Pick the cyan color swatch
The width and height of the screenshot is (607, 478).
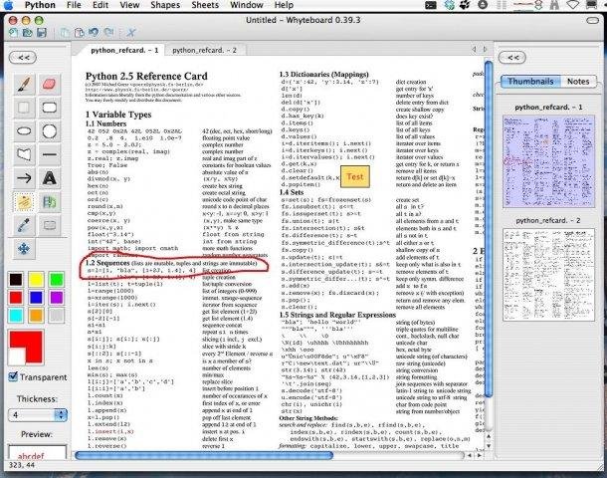point(16,316)
